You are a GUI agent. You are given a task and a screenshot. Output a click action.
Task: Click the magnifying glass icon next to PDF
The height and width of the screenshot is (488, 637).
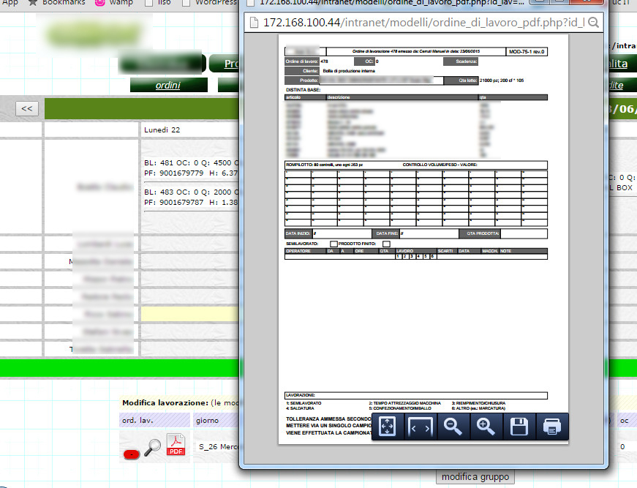[x=152, y=448]
